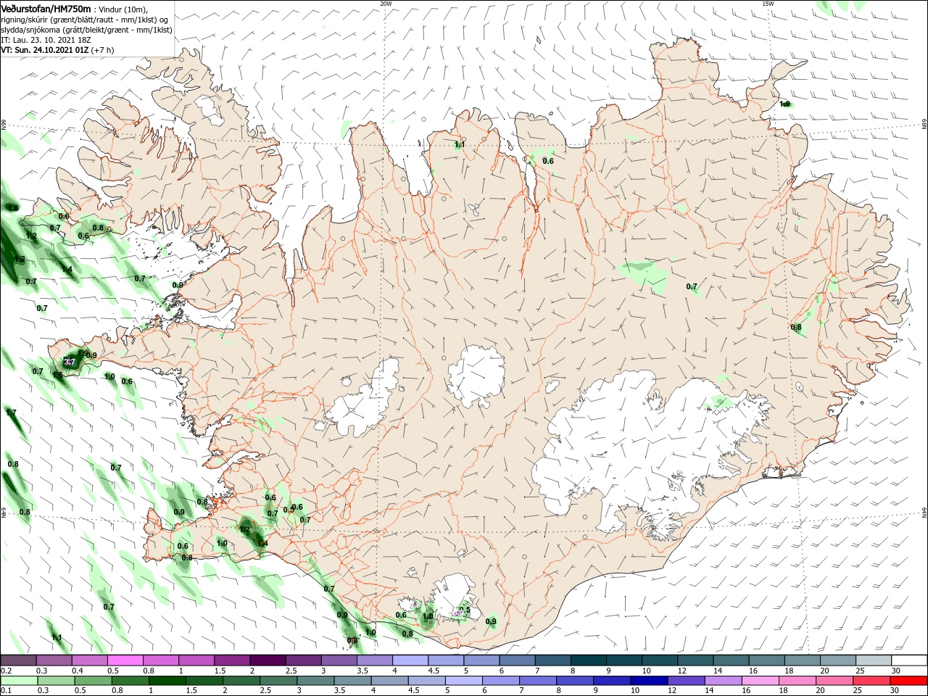Viewport: 928px width, 696px height.
Task: Pick top-row dark purple swatch at 2
Action: [267, 660]
